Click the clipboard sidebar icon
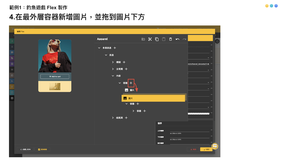The width and height of the screenshot is (283, 160). click(x=12, y=64)
